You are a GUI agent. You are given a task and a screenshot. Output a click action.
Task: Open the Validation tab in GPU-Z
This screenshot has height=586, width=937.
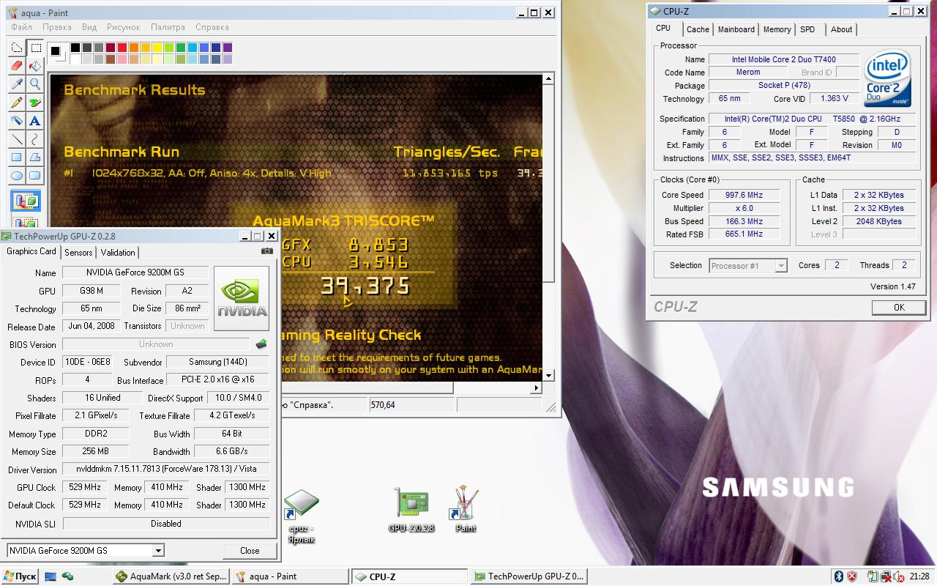point(118,252)
